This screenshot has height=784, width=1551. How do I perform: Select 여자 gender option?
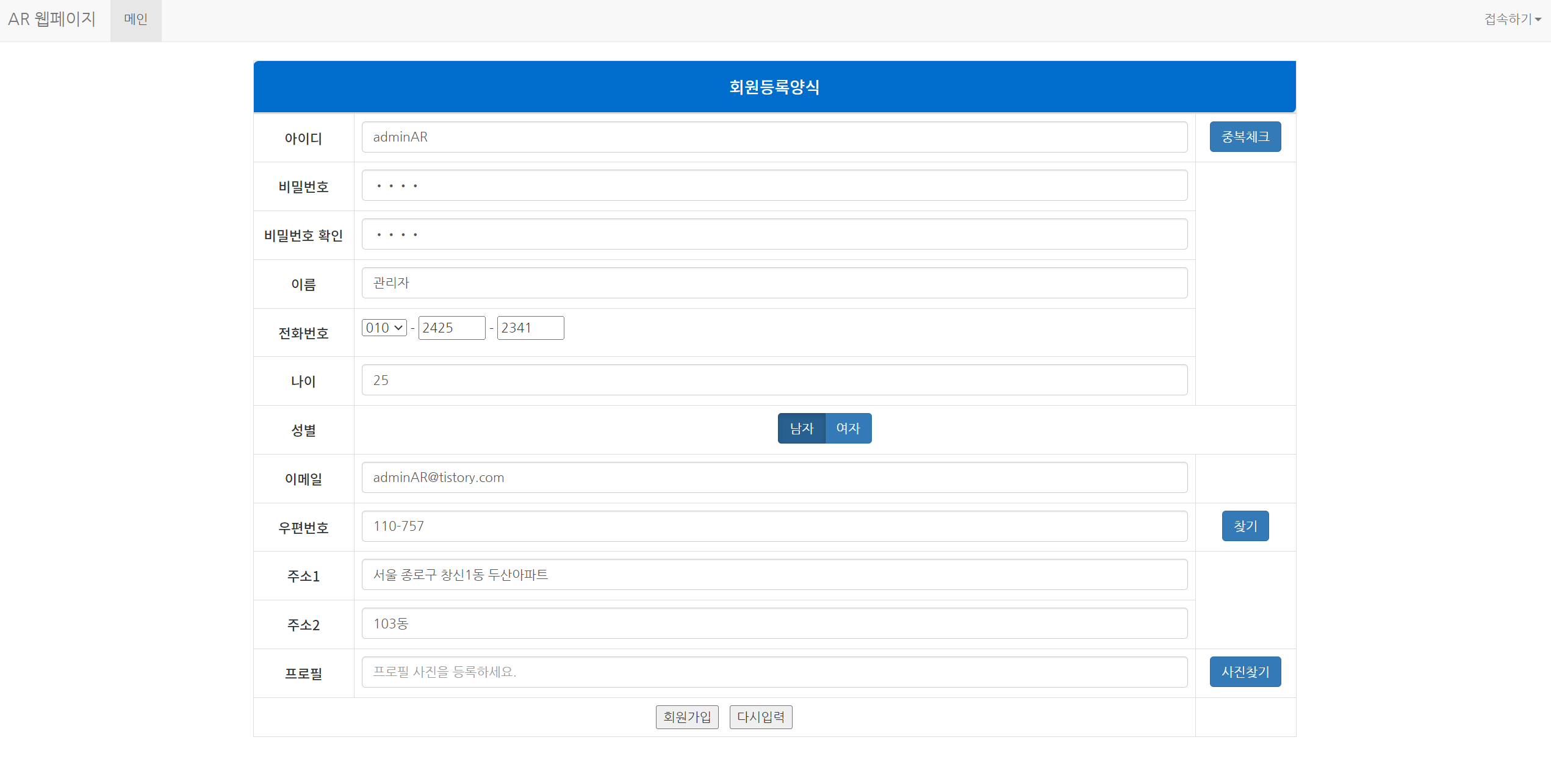pyautogui.click(x=847, y=428)
